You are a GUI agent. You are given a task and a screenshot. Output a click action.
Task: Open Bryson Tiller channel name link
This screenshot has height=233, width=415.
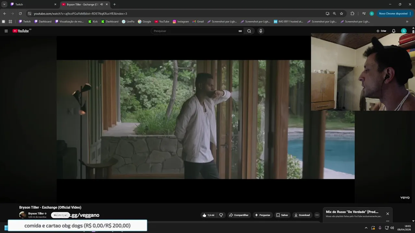click(36, 214)
